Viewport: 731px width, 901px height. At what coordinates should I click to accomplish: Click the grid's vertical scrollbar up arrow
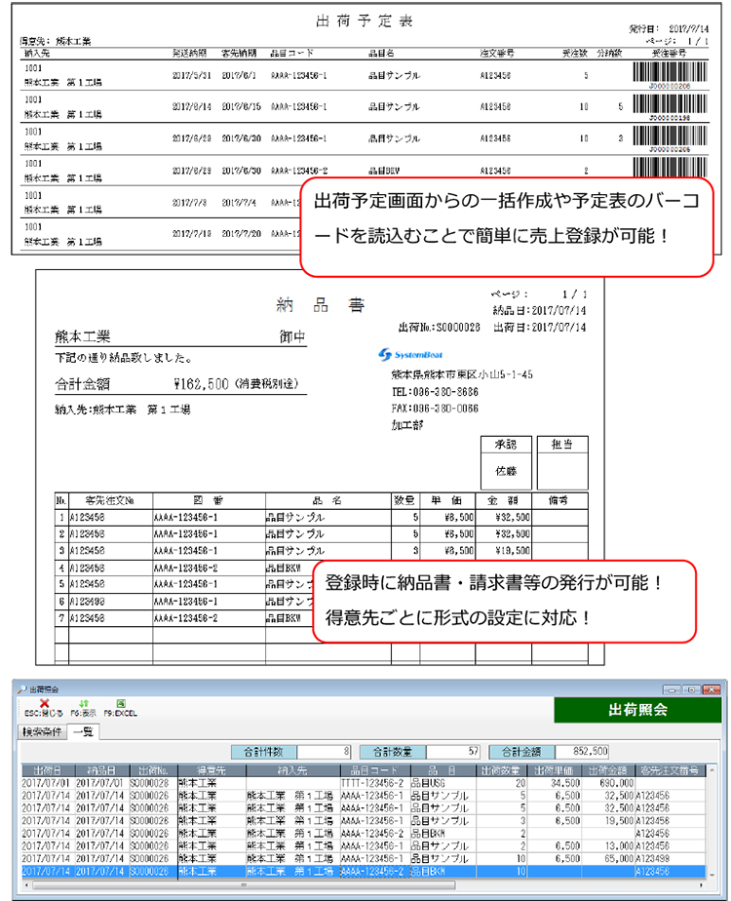pos(712,769)
